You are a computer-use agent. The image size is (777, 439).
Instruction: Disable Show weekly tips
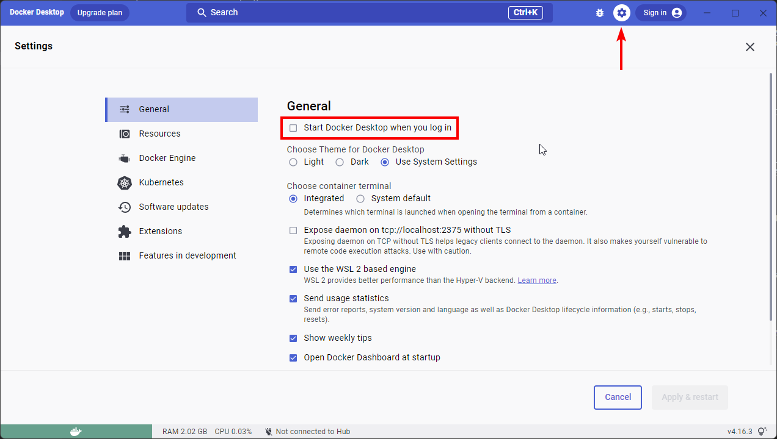[x=293, y=338]
